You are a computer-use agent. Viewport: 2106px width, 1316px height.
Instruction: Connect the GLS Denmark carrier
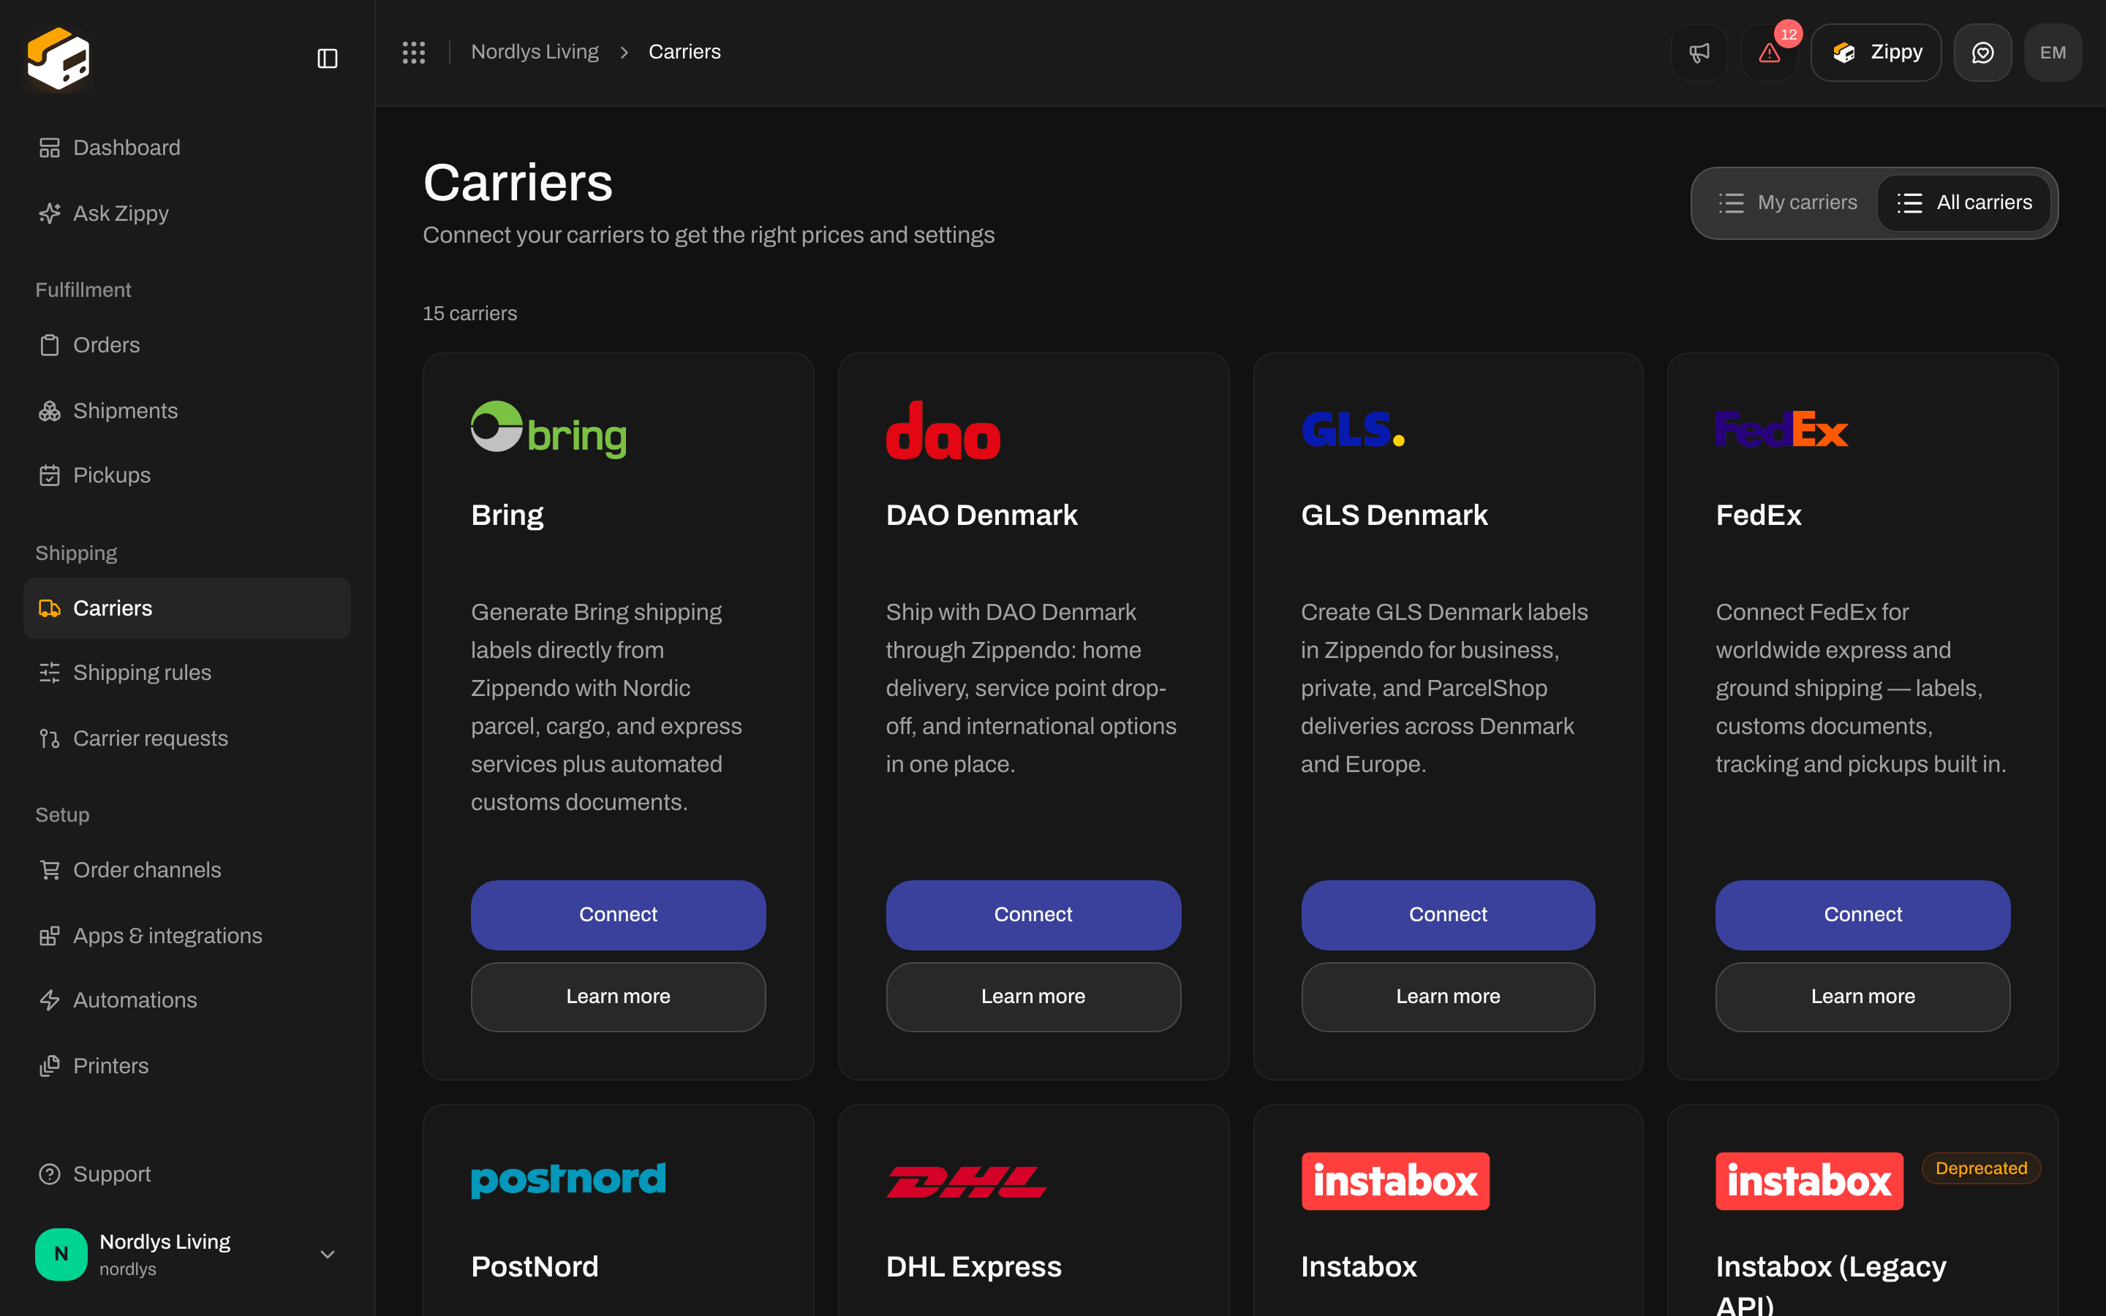(1448, 915)
